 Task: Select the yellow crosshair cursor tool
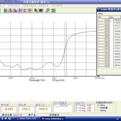[30, 10]
